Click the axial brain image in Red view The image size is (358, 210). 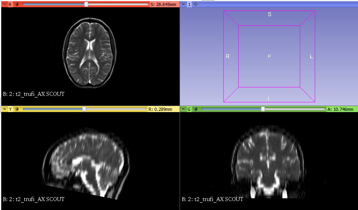pyautogui.click(x=90, y=53)
